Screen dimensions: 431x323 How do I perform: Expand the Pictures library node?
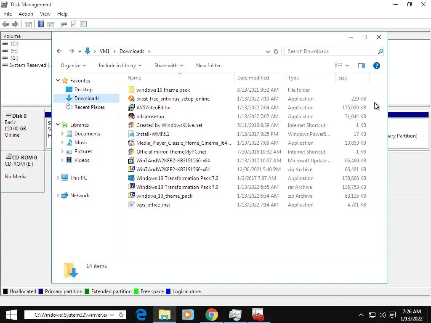pyautogui.click(x=62, y=151)
